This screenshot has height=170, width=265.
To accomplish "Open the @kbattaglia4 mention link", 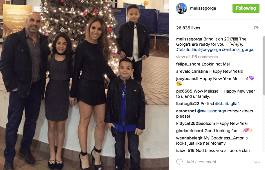I will pos(227,104).
